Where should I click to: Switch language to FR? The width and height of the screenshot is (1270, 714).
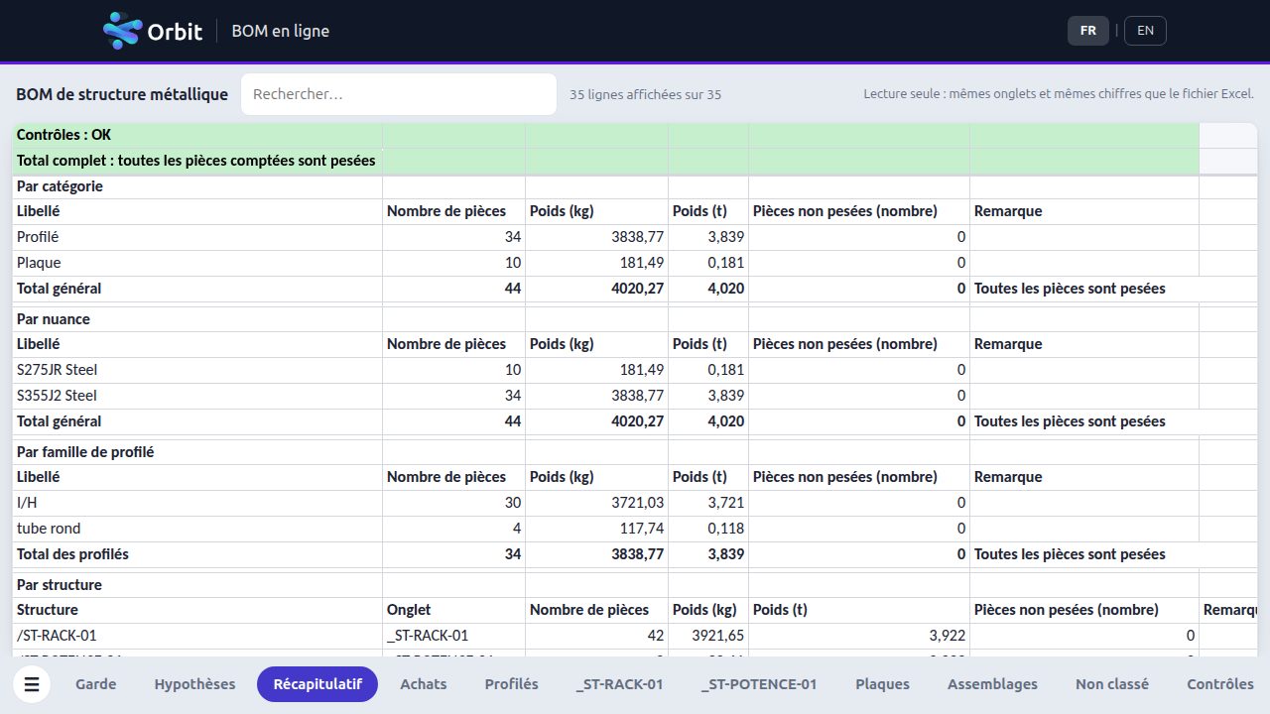[1087, 31]
